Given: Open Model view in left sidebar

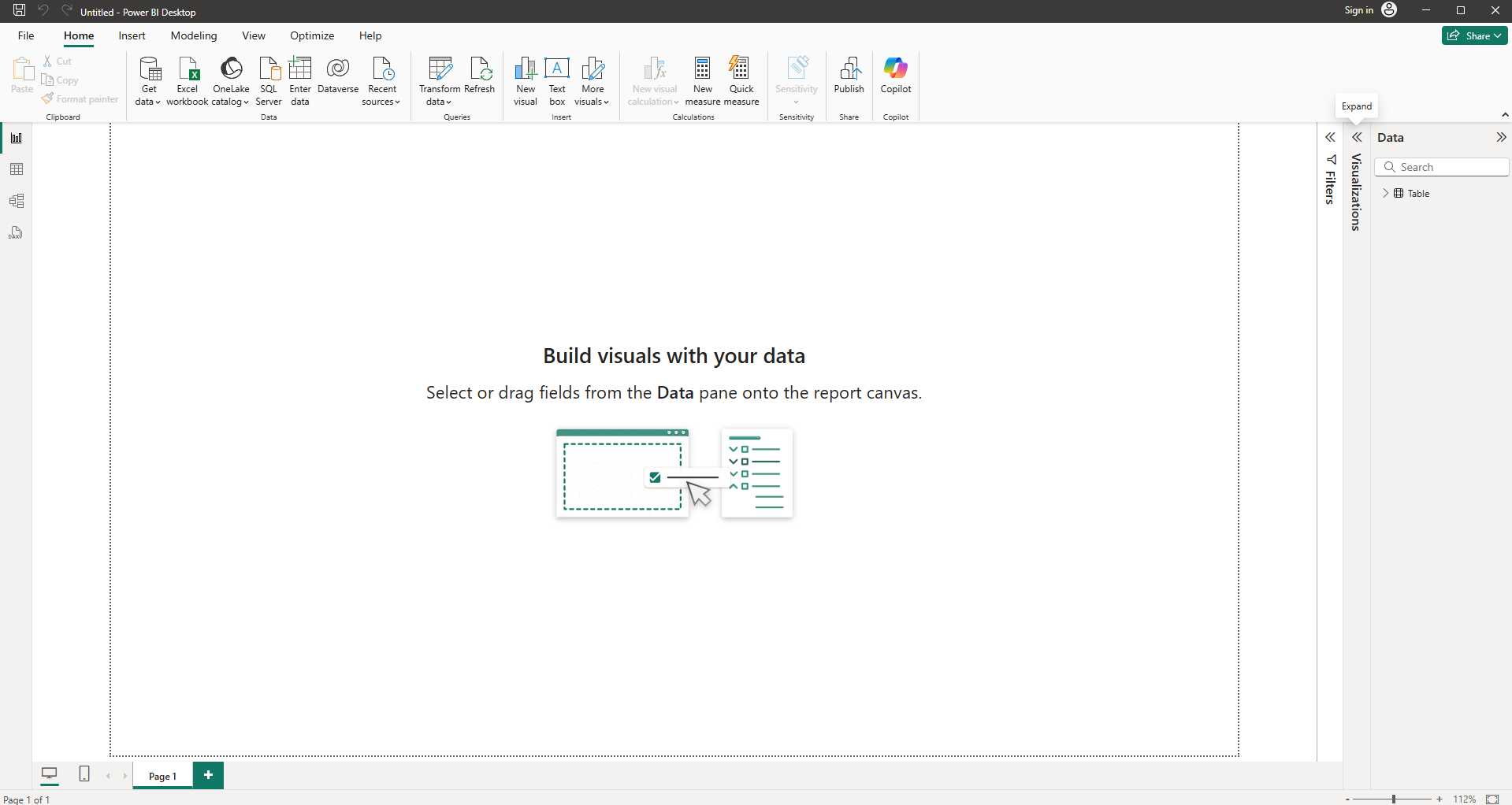Looking at the screenshot, I should [x=17, y=201].
